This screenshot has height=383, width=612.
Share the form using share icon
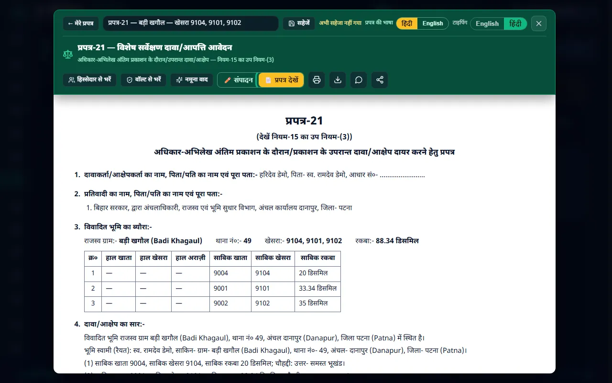click(380, 80)
